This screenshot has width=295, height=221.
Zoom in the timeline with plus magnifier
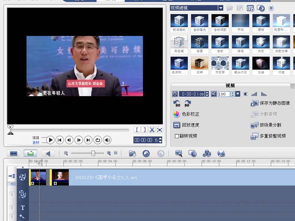click(109, 153)
